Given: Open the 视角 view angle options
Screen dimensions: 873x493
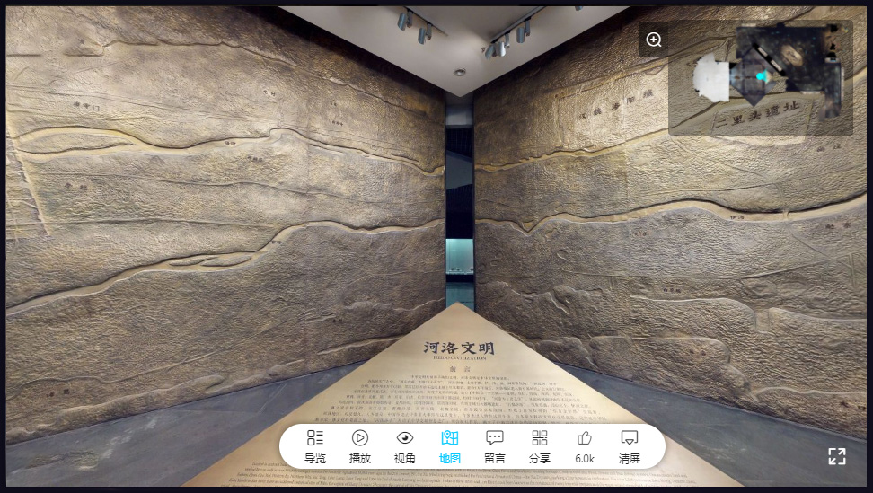Looking at the screenshot, I should coord(405,446).
